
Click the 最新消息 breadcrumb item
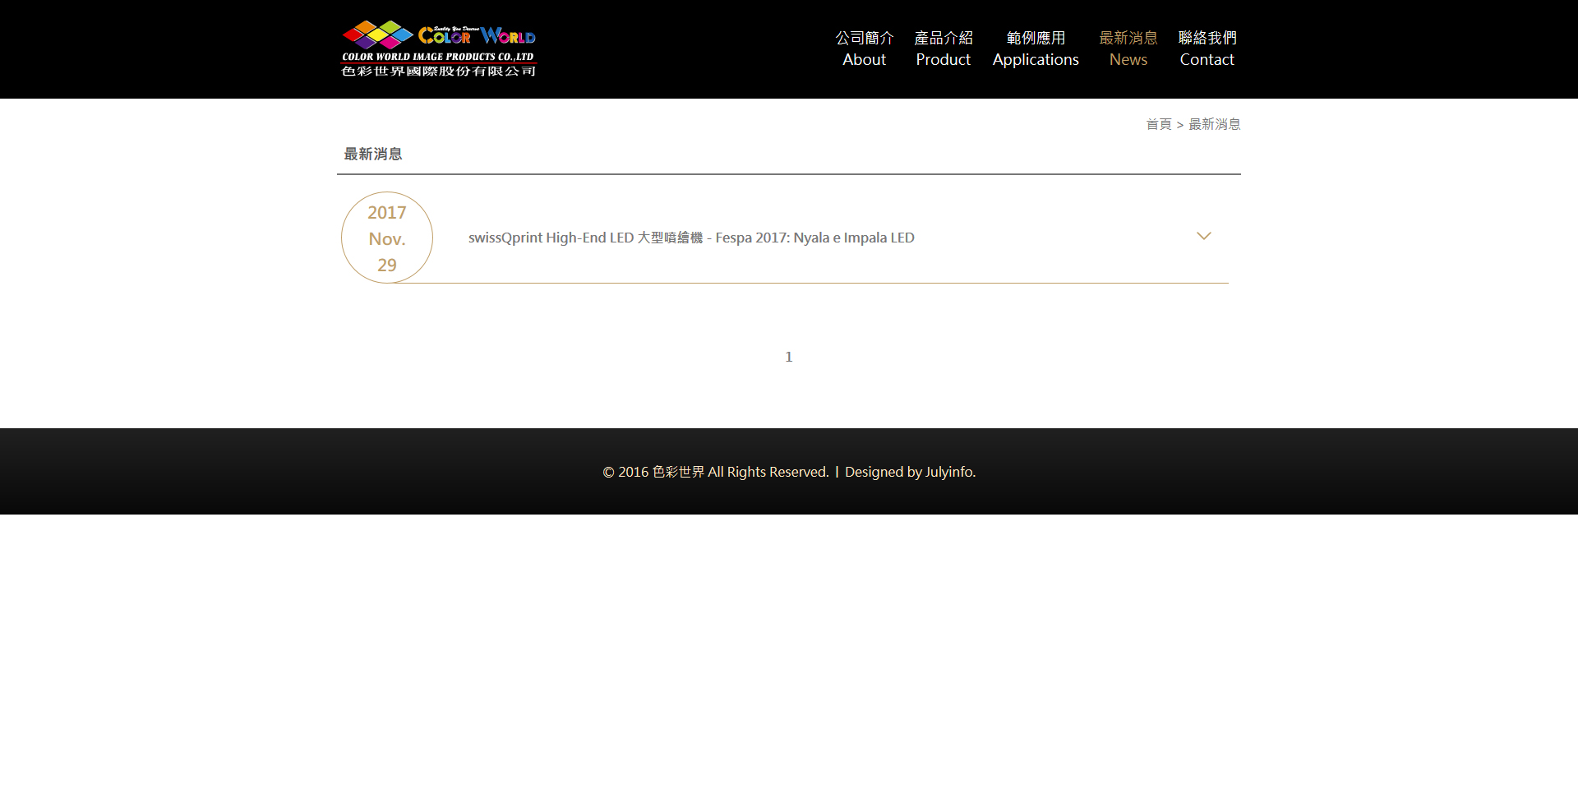click(x=1215, y=124)
